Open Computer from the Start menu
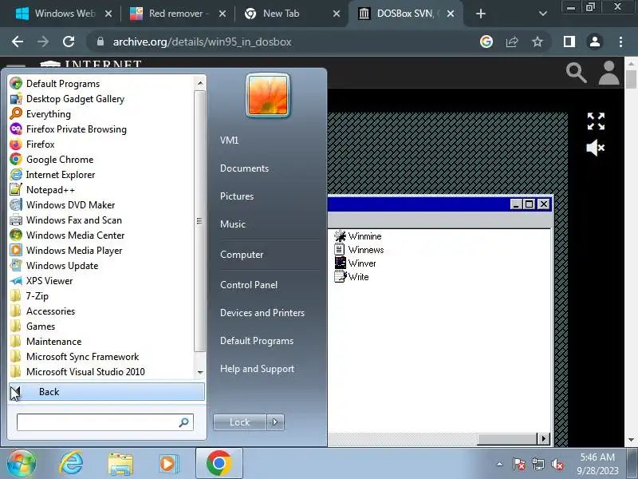The width and height of the screenshot is (638, 479). (242, 255)
